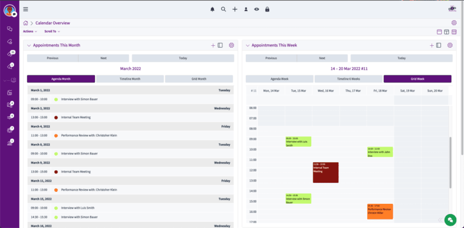
Task: Click Previous in monthly calendar
Action: click(53, 58)
